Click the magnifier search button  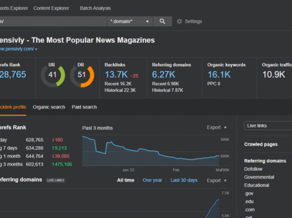[162, 21]
